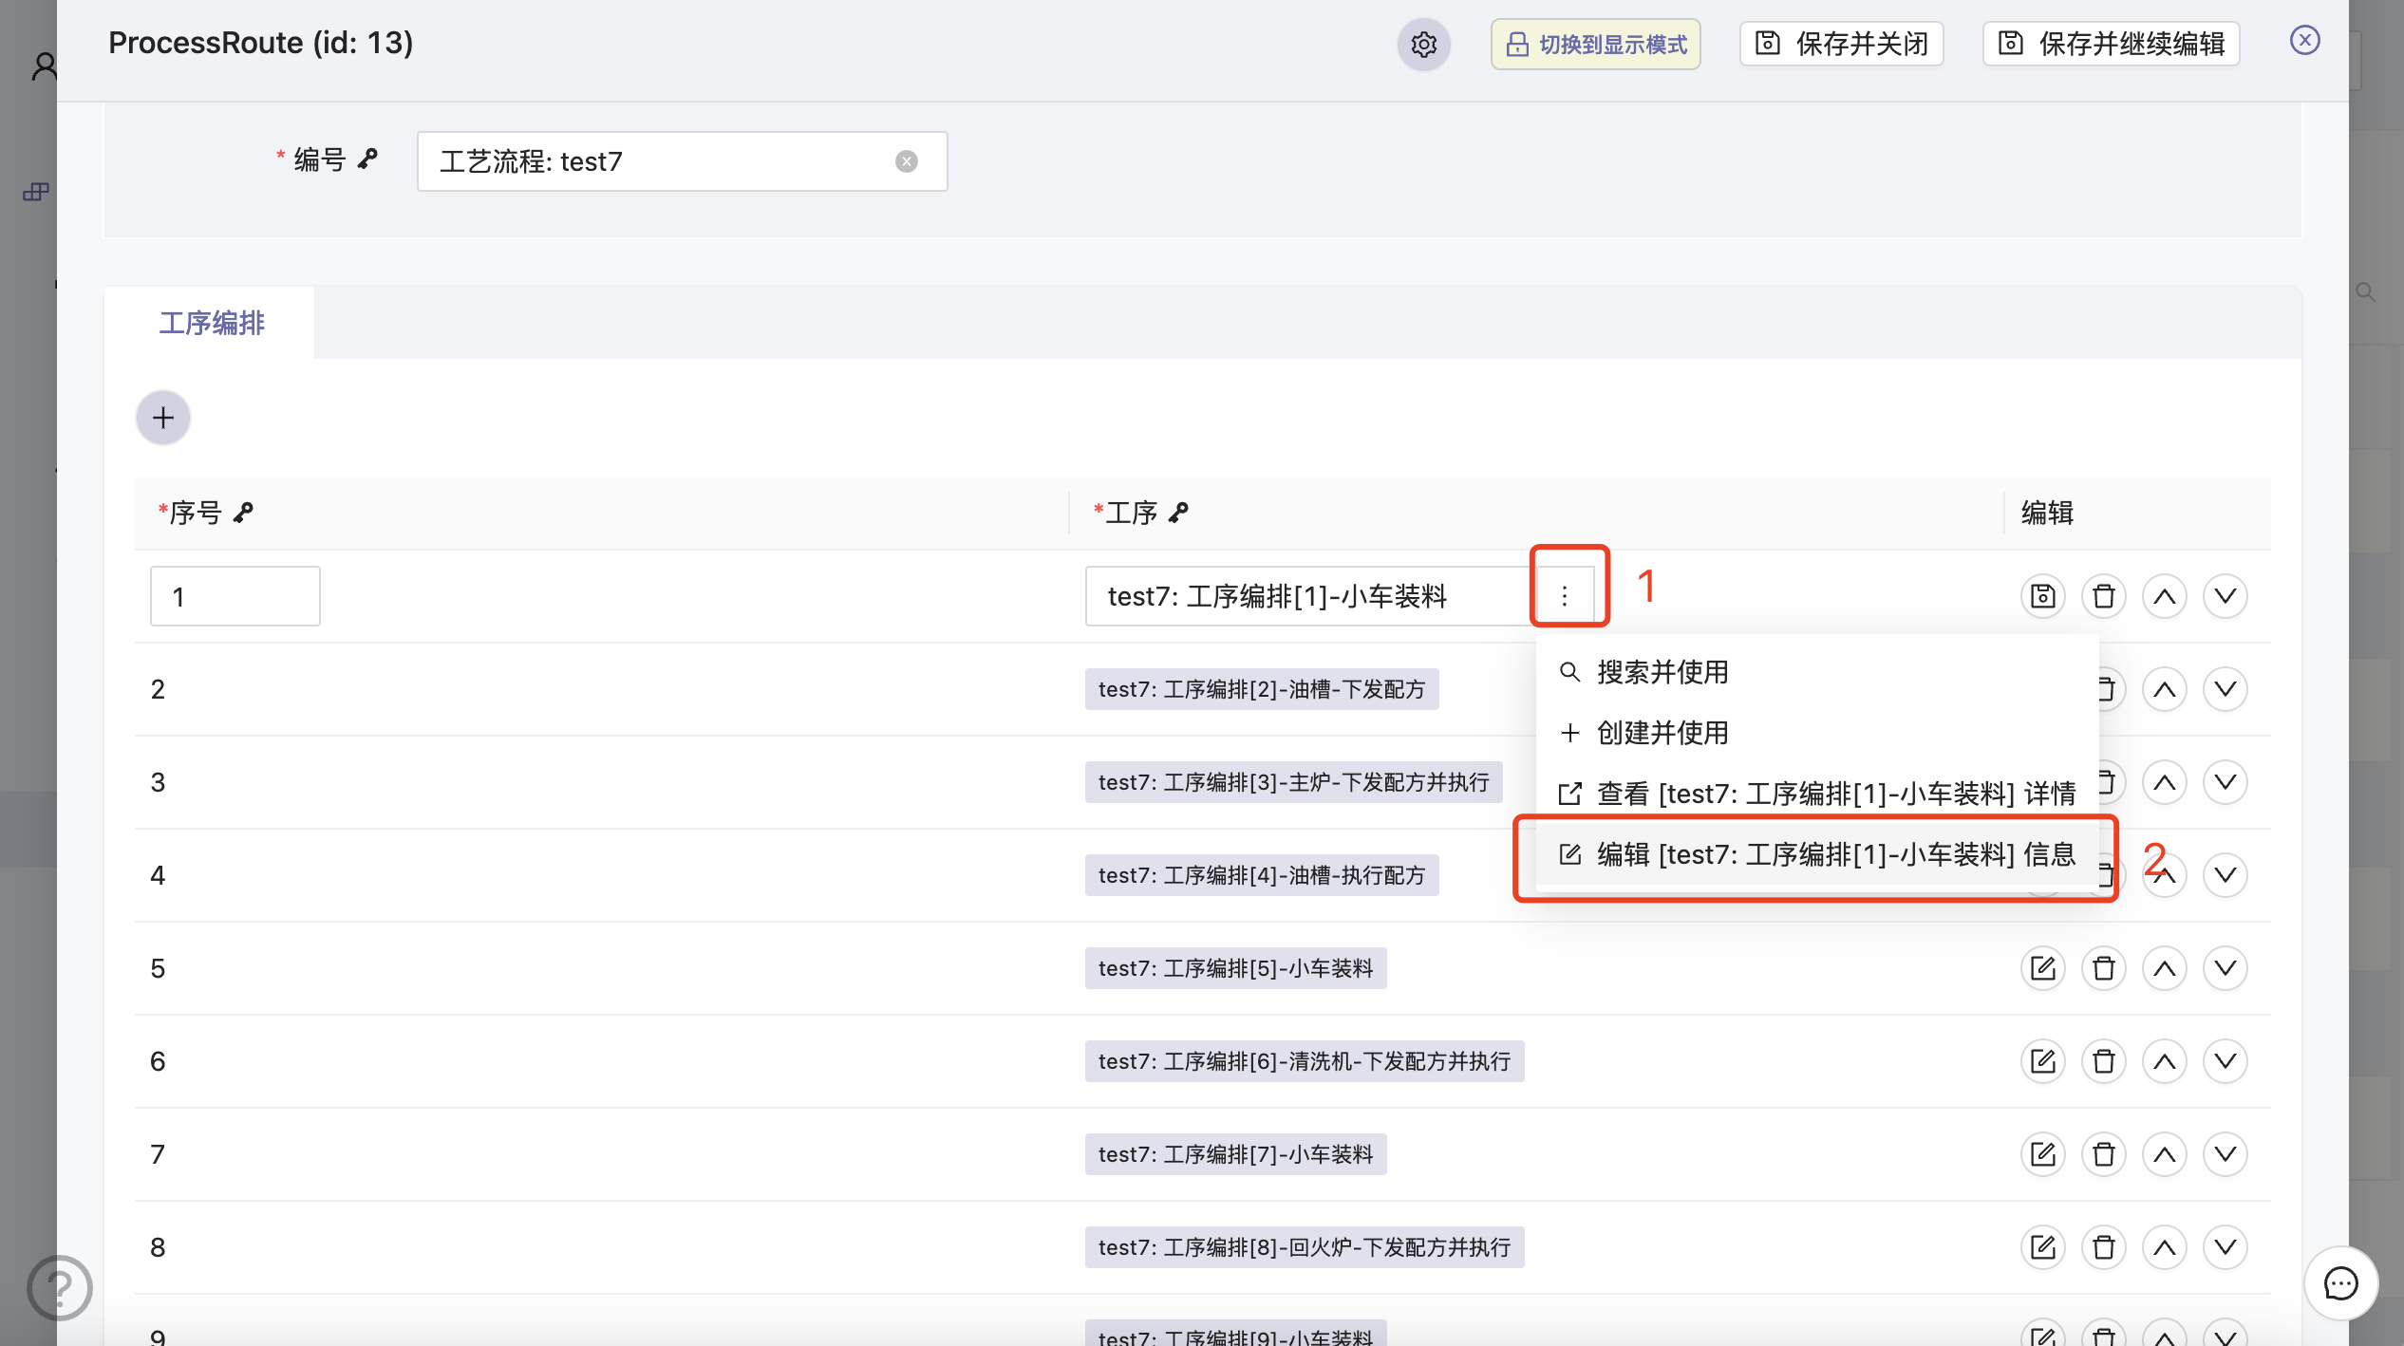The height and width of the screenshot is (1346, 2404).
Task: Switch to display mode toggle button
Action: click(1595, 45)
